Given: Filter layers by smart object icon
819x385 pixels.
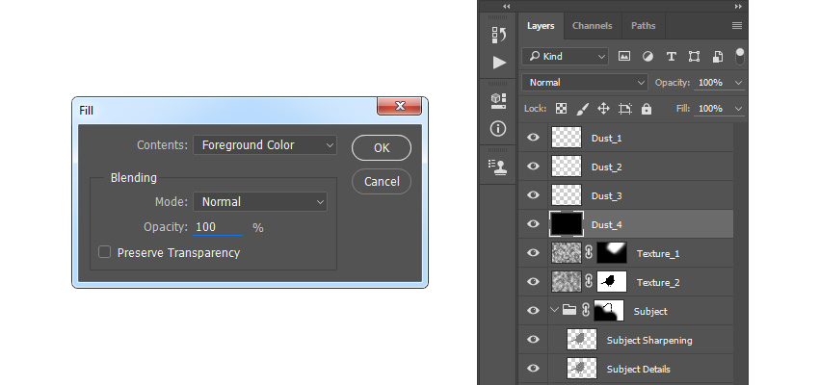Looking at the screenshot, I should [x=718, y=57].
